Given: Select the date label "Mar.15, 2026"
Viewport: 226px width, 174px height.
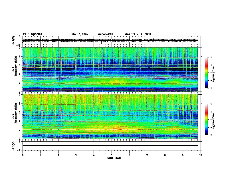Looking at the screenshot, I should pyautogui.click(x=80, y=34).
